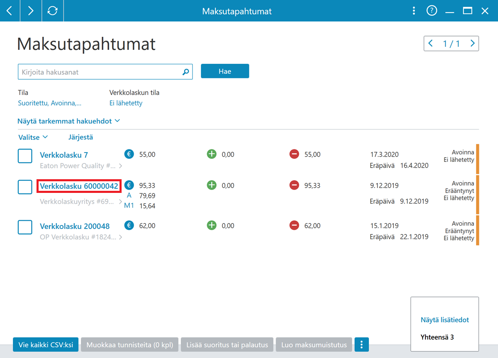Viewport: 498px width, 358px height.
Task: Focus the Kirjoita hakusanat search field
Action: click(100, 72)
